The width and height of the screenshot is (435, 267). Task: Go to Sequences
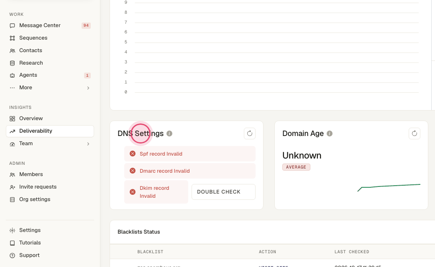(x=50, y=38)
